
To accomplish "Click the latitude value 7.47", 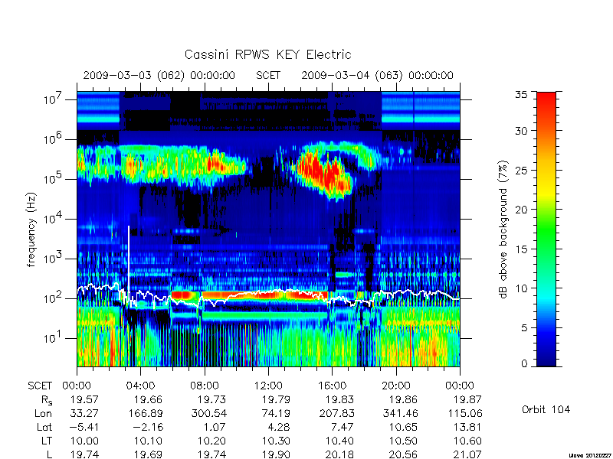I will (x=343, y=428).
